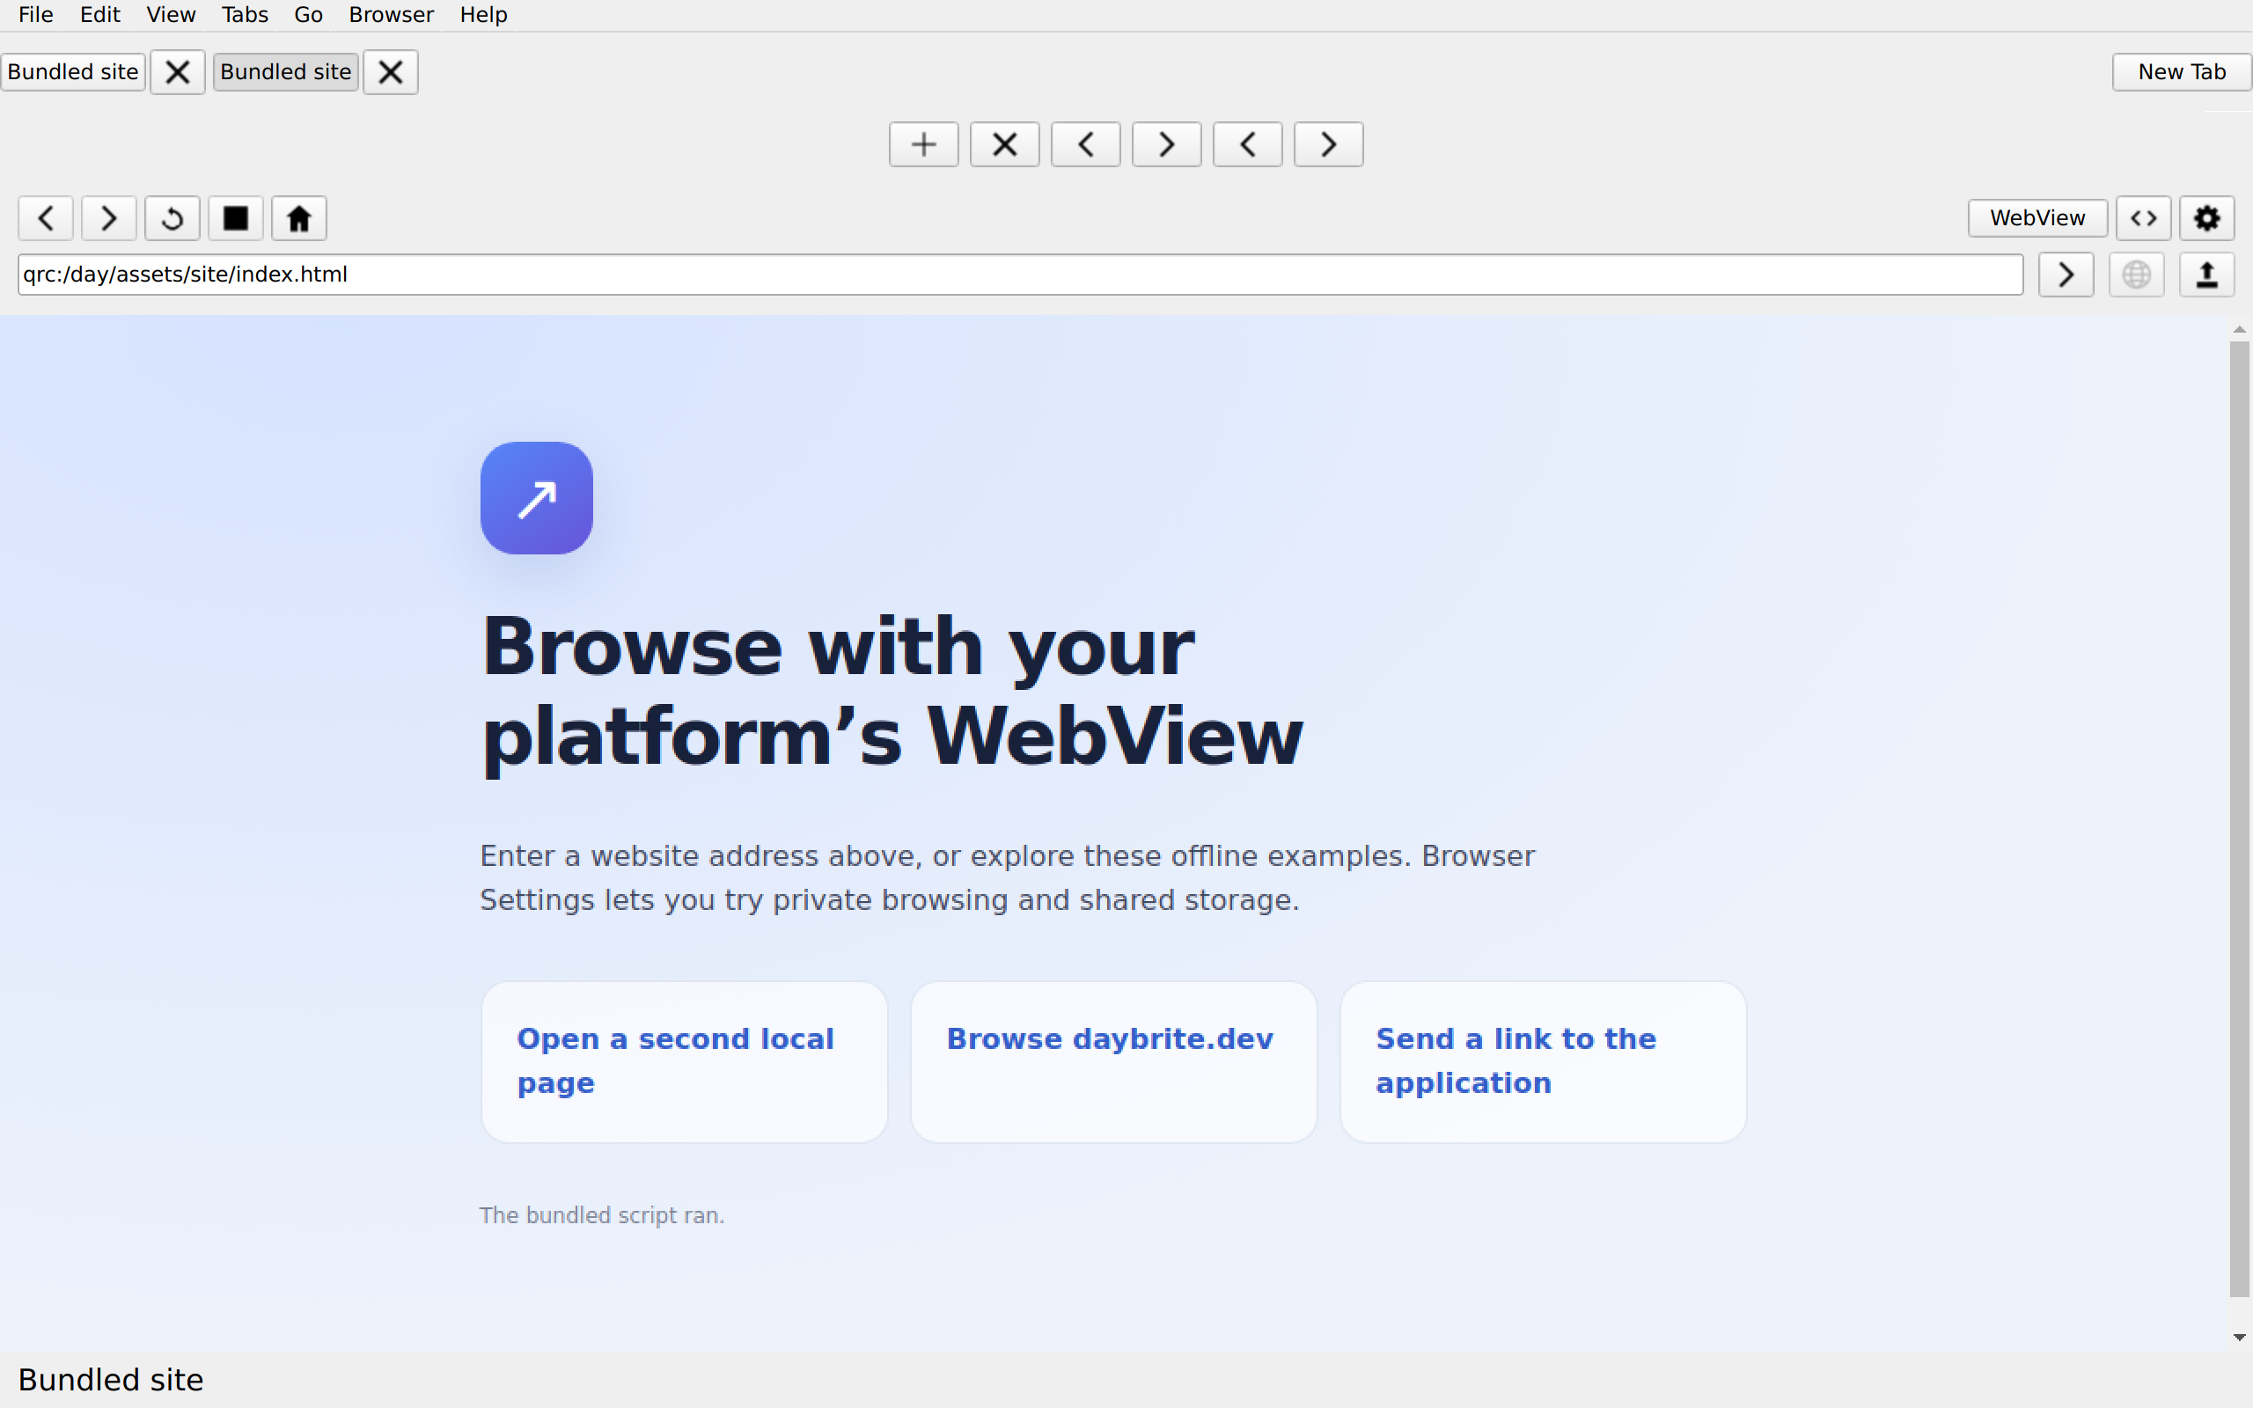This screenshot has width=2253, height=1408.
Task: Click the globe icon next to address bar
Action: [x=2136, y=275]
